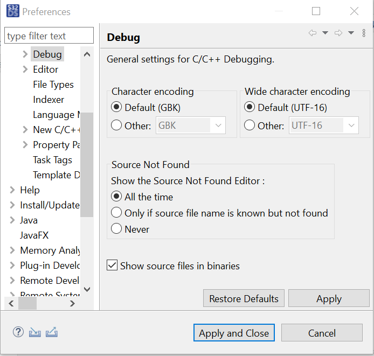This screenshot has width=374, height=356.
Task: Open the three-dot view menu icon
Action: [364, 33]
